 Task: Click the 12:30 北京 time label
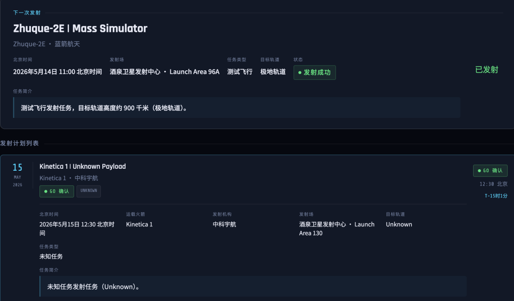point(494,184)
